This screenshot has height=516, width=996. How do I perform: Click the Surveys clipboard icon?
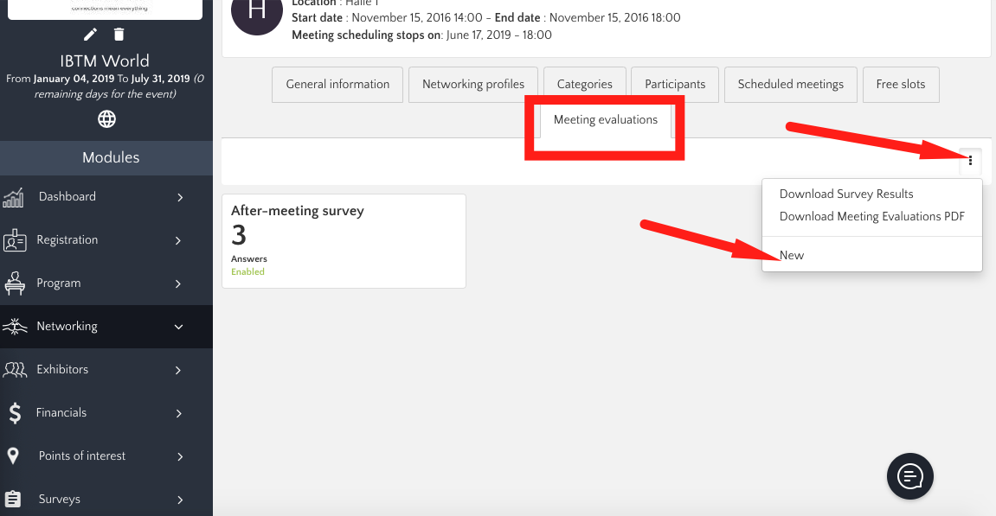[x=13, y=500]
